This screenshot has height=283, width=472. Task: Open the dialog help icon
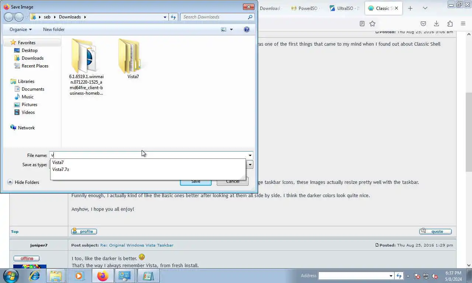pyautogui.click(x=247, y=29)
